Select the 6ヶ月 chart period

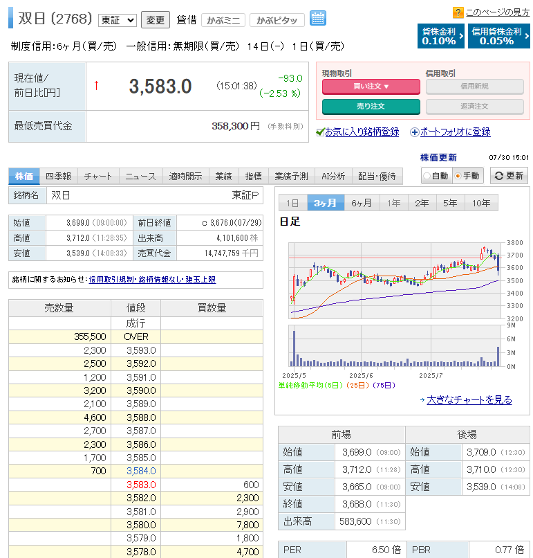pyautogui.click(x=362, y=203)
